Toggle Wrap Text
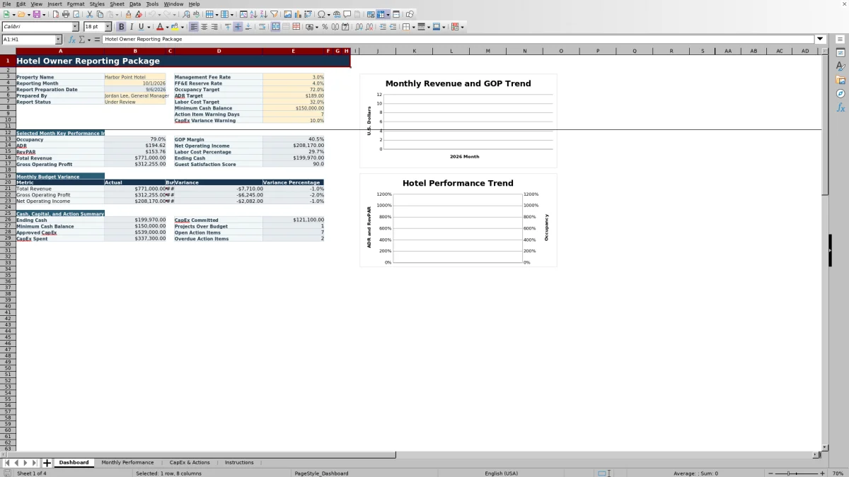Image resolution: width=849 pixels, height=477 pixels. (x=262, y=27)
